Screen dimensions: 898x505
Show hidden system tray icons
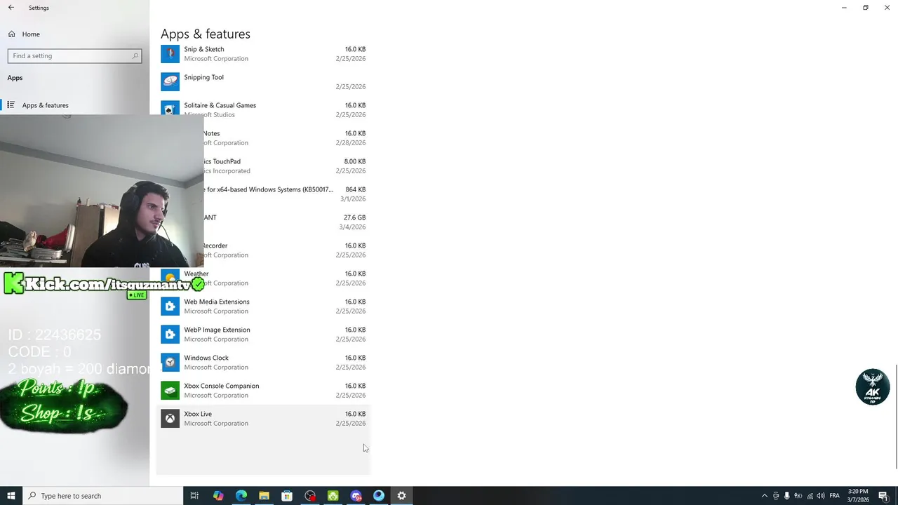point(764,496)
